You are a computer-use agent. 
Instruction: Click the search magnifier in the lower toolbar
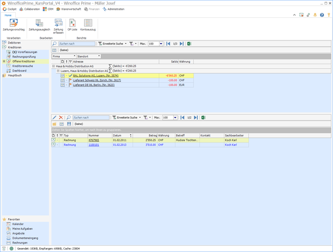coord(69,117)
